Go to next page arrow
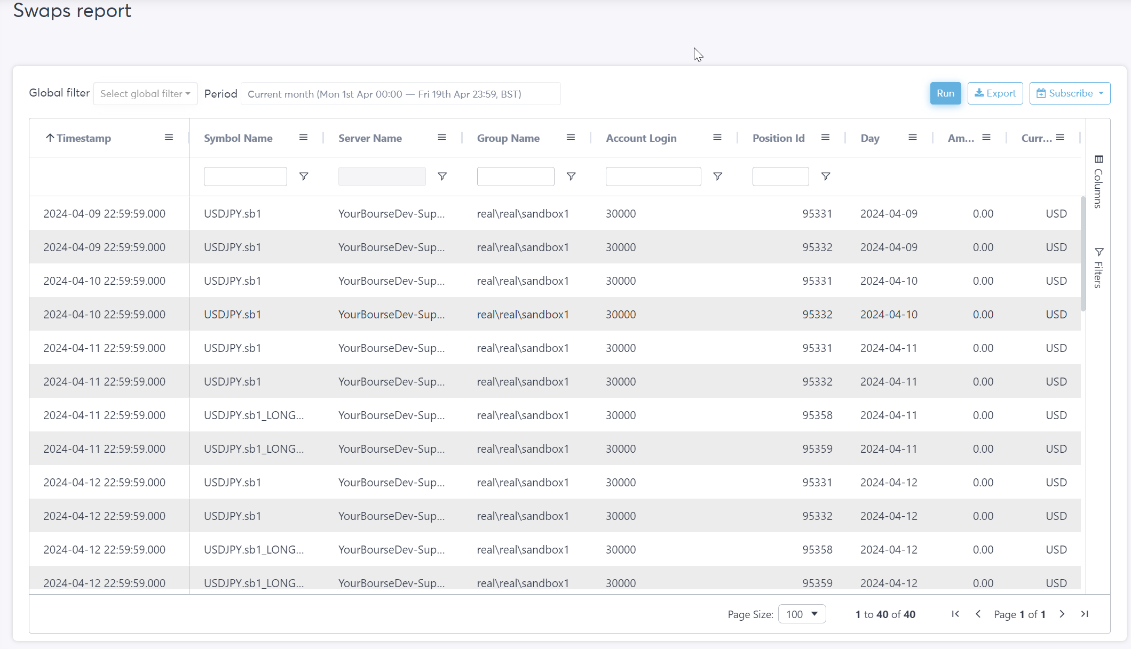The width and height of the screenshot is (1131, 649). click(x=1062, y=614)
